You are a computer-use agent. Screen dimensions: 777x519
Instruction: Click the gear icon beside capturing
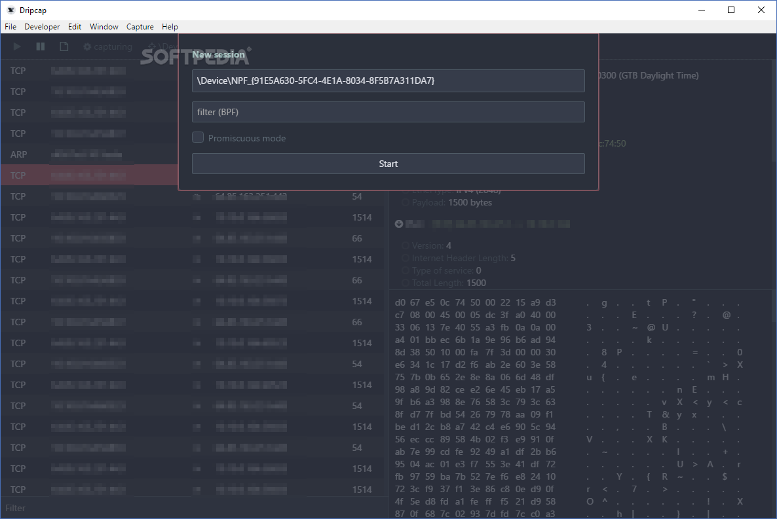(87, 46)
